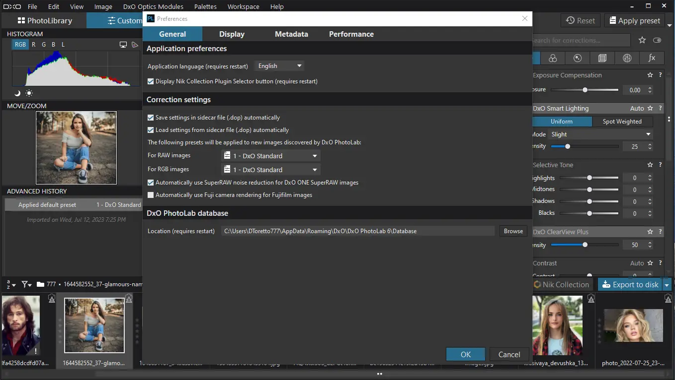The width and height of the screenshot is (675, 380).
Task: Open the Palettes menu
Action: coord(205,6)
